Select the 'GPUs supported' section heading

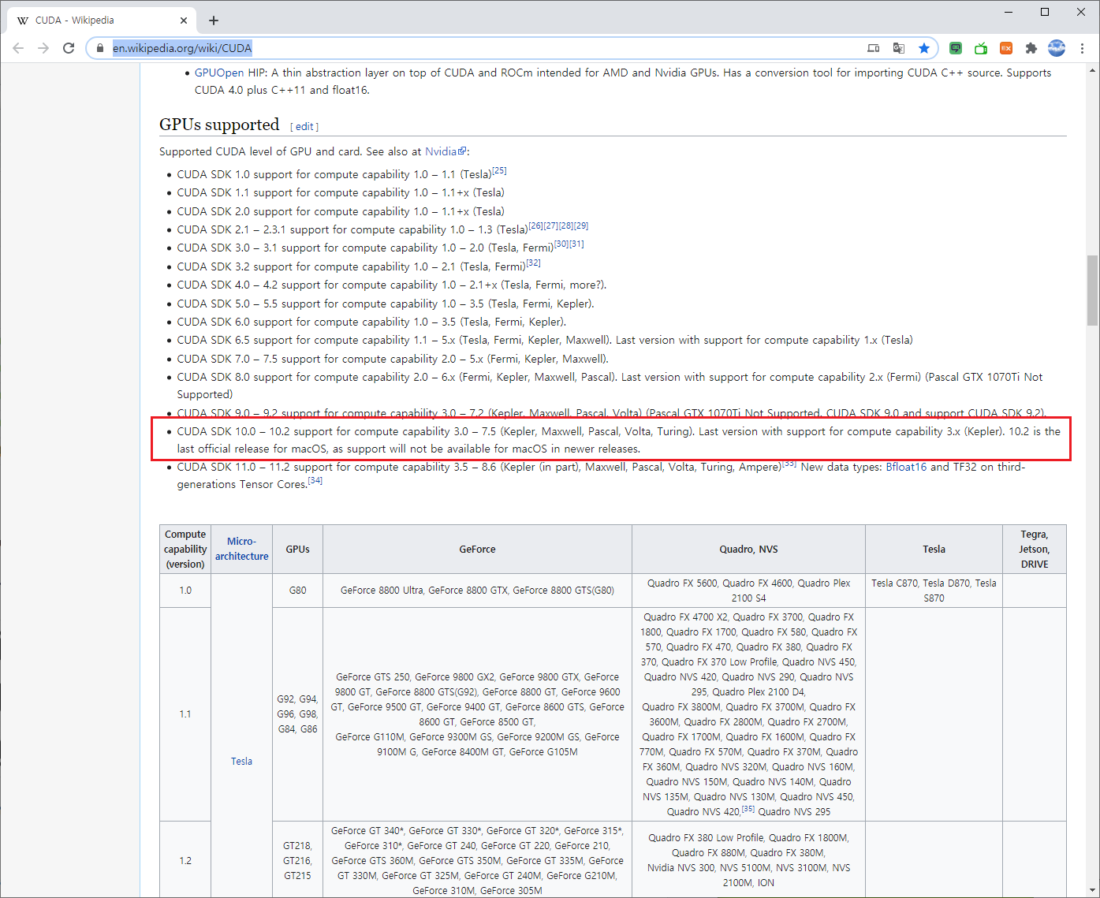[219, 125]
